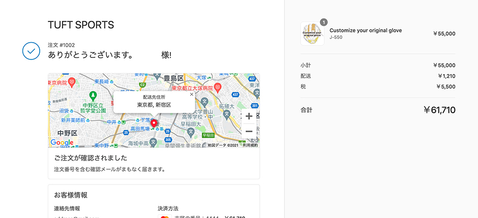Image resolution: width=478 pixels, height=218 pixels.
Task: Click the 拓殖大 school marker
Action: tap(226, 114)
